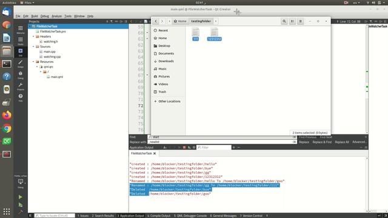This screenshot has width=388, height=218.
Task: Click Replace button in find bar
Action: coord(304,142)
